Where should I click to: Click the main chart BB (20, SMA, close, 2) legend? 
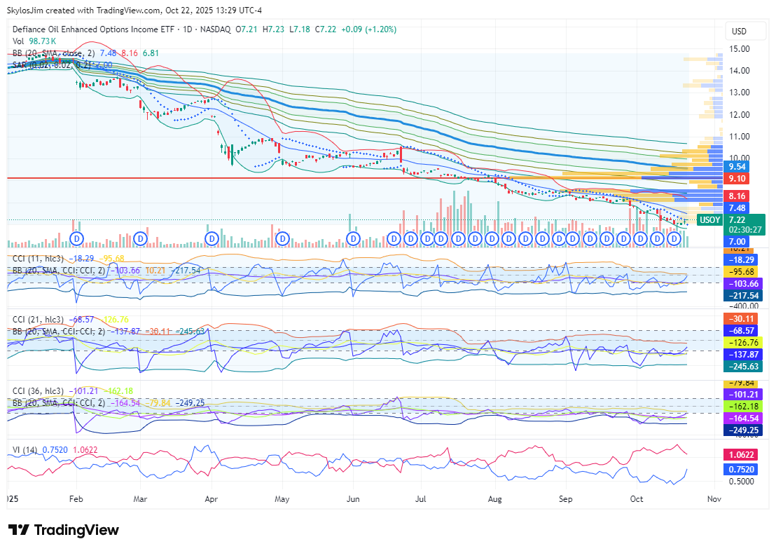53,53
